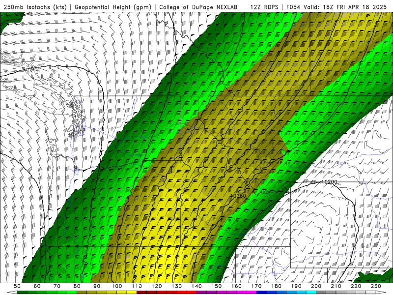Click the 110 knot label on the color scale

pyautogui.click(x=137, y=286)
